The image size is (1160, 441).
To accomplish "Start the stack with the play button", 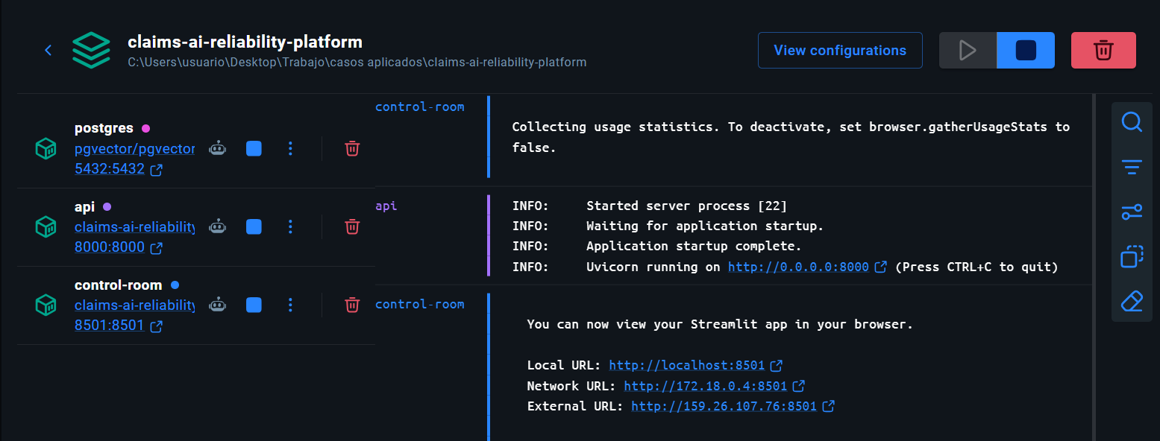I will point(968,50).
